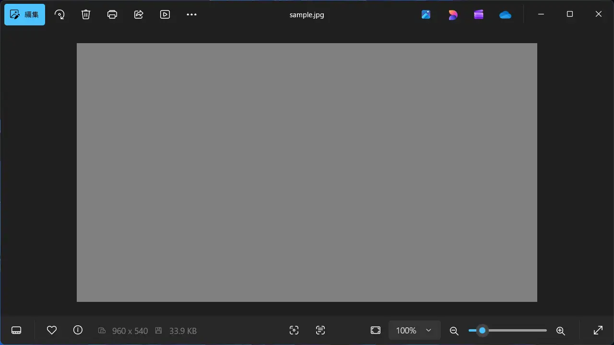Open the three-dot more options menu
Screen dimensions: 614x345
(x=191, y=14)
